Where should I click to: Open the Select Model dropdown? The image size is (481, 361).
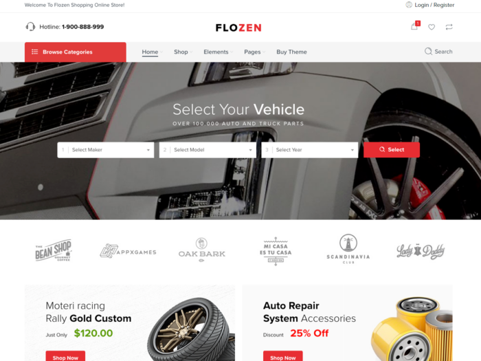pyautogui.click(x=208, y=150)
